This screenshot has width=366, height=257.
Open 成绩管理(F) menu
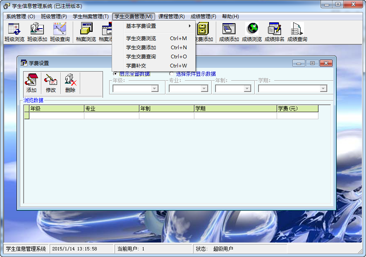pyautogui.click(x=203, y=17)
